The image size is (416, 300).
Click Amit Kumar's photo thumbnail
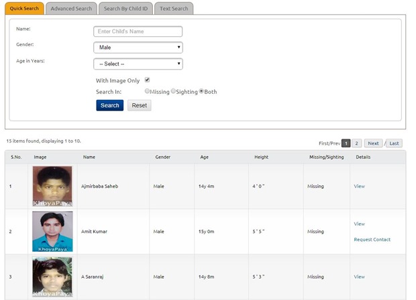tap(52, 231)
